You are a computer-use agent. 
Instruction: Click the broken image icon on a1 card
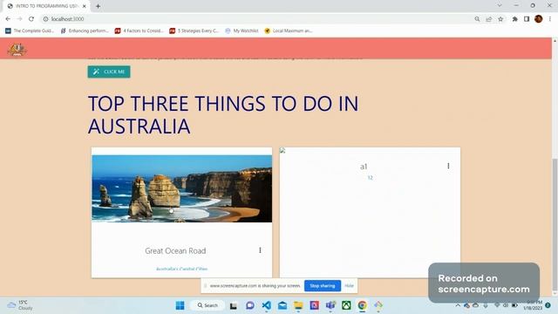click(282, 151)
